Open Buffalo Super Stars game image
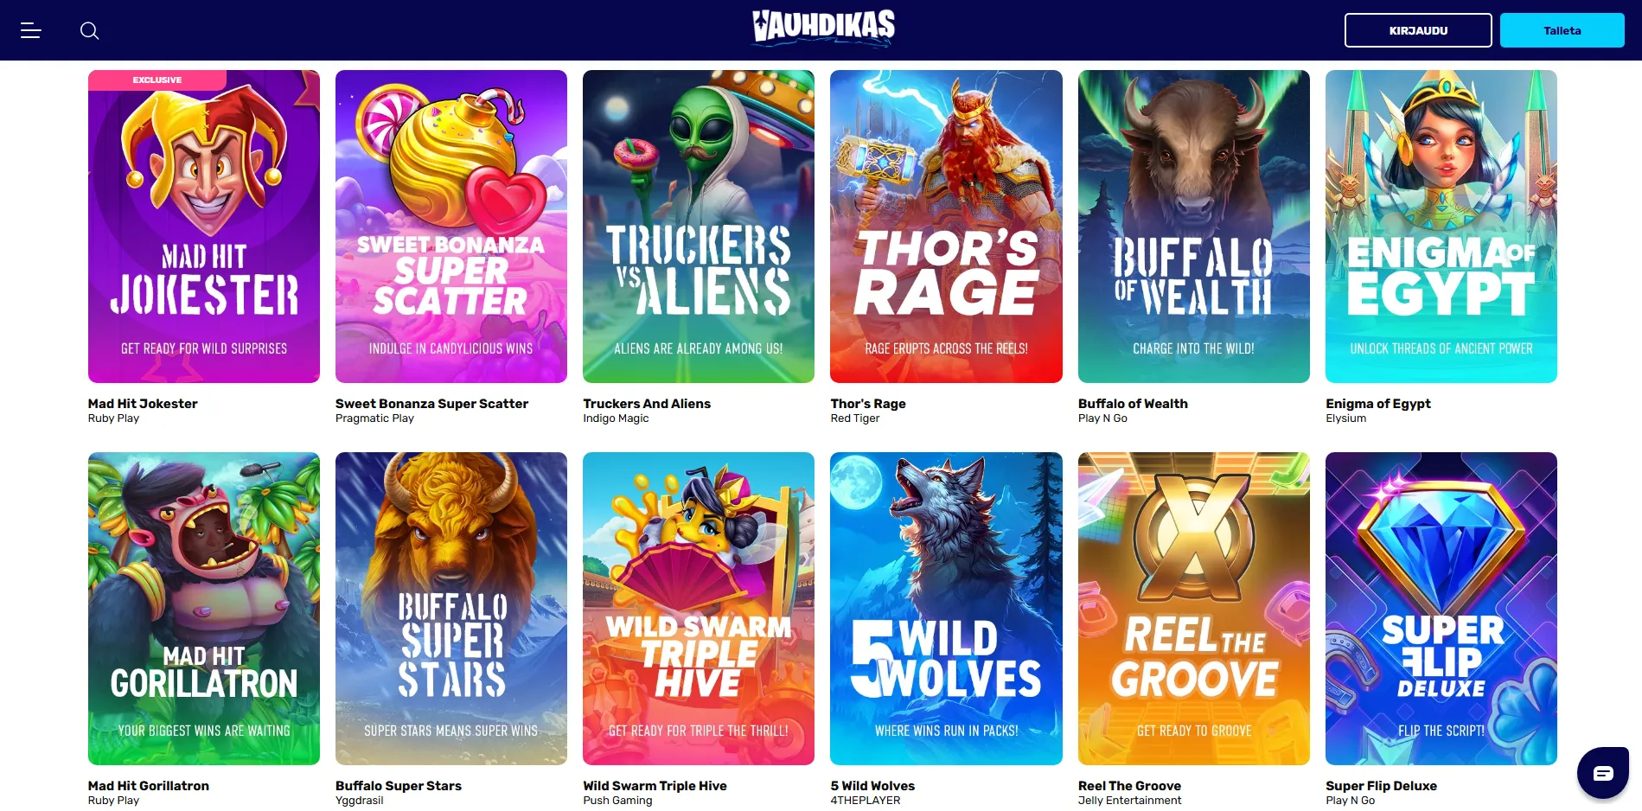This screenshot has width=1642, height=811. [x=451, y=609]
